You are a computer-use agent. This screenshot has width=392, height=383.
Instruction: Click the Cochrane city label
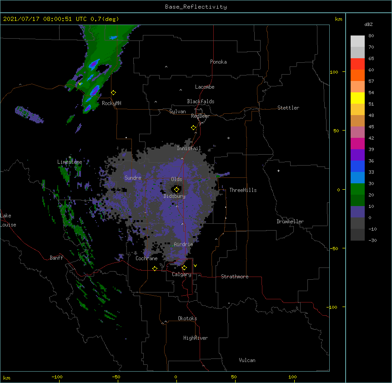coord(146,258)
